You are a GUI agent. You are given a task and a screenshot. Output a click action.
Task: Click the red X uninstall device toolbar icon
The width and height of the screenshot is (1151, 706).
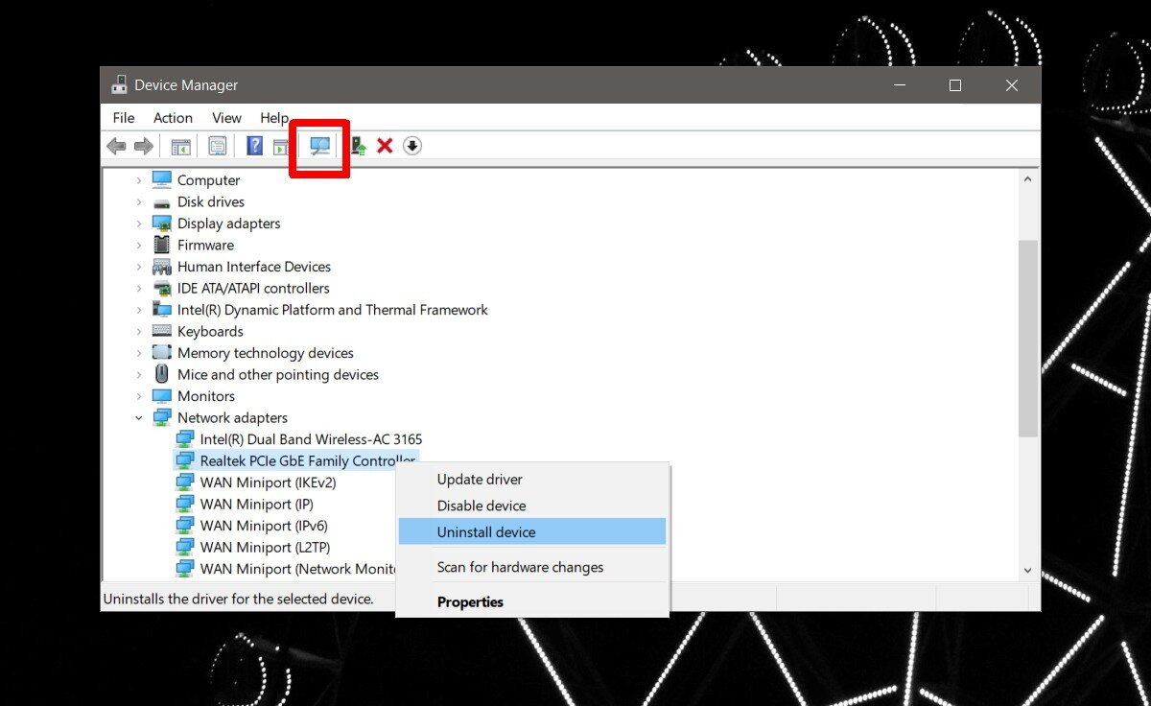[385, 146]
